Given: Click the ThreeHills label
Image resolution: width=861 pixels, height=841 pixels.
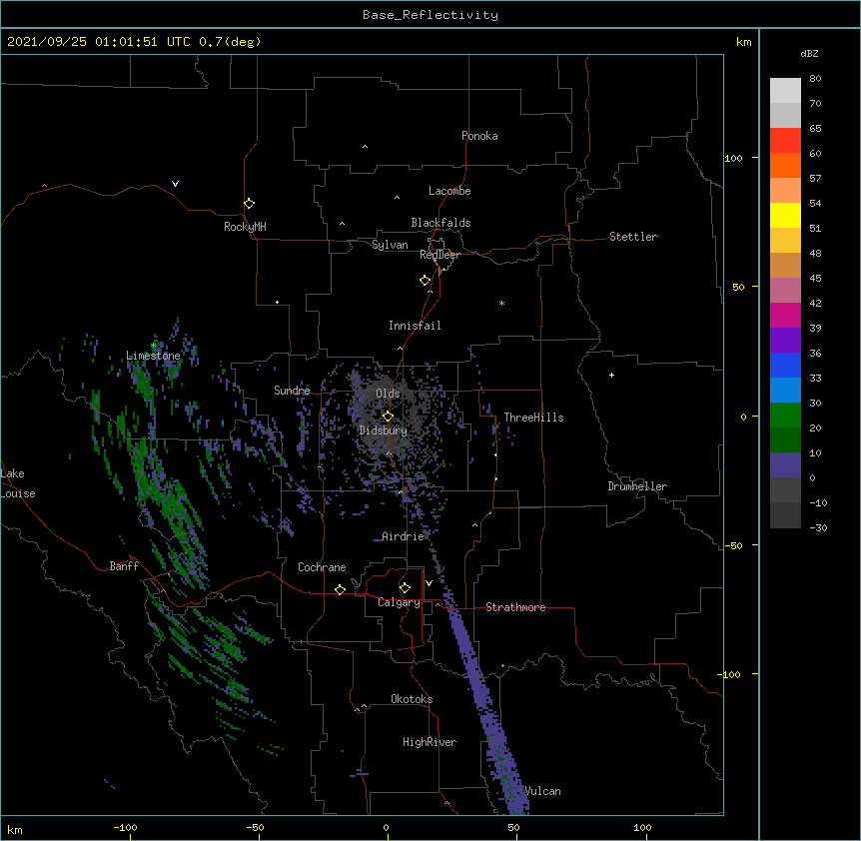Looking at the screenshot, I should 533,418.
